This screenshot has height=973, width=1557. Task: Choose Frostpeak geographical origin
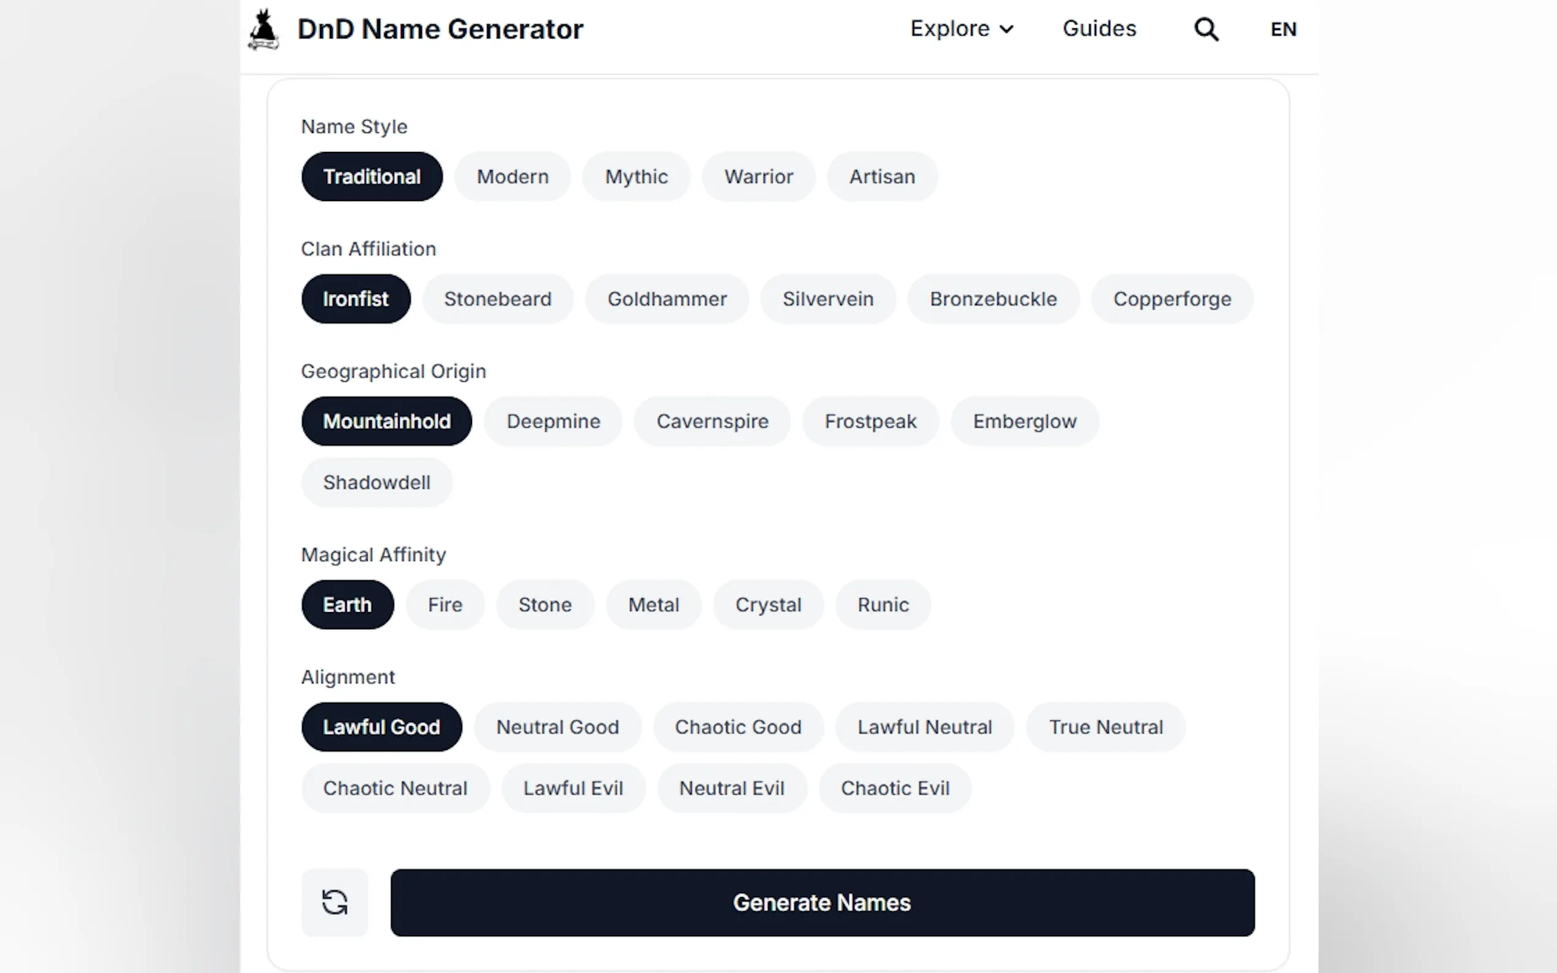(870, 422)
